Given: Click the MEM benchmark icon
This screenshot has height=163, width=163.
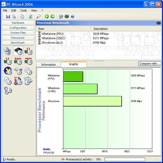Looking at the screenshot, I should 28,61.
